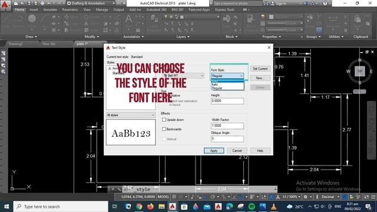Click the New... style button
Image resolution: width=377 pixels, height=212 pixels.
pyautogui.click(x=260, y=78)
